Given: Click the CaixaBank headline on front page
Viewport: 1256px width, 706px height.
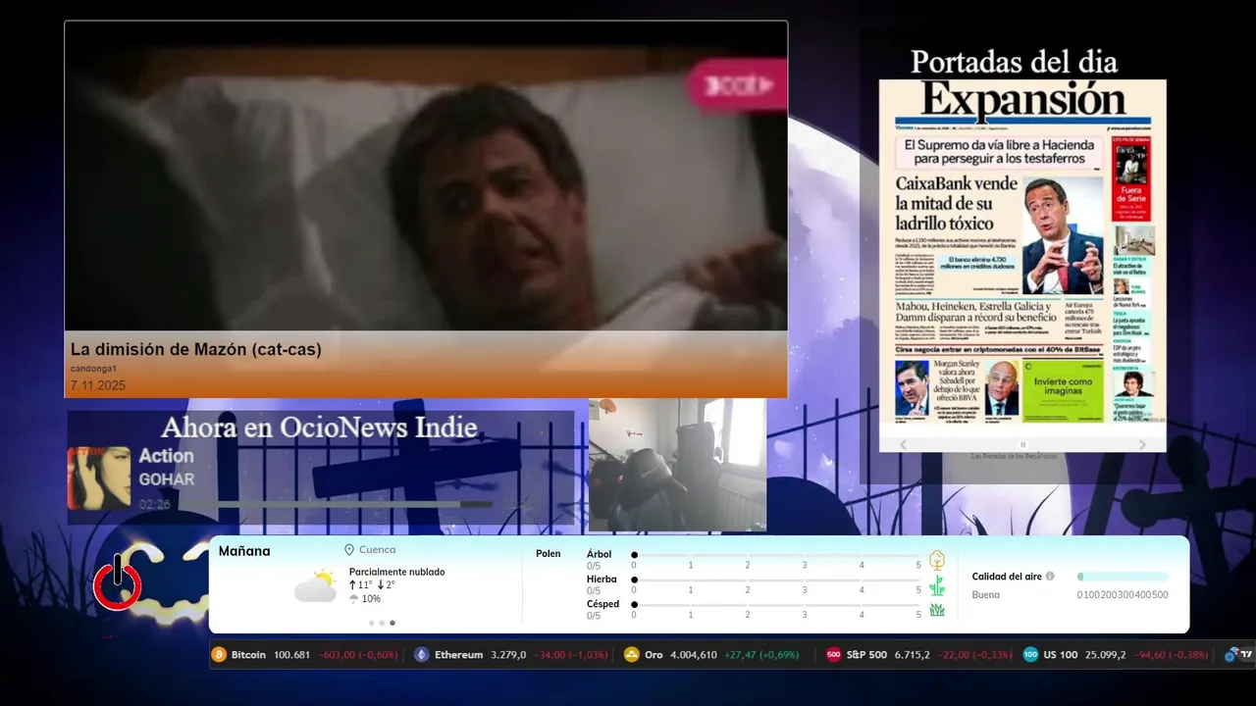Looking at the screenshot, I should (956, 203).
